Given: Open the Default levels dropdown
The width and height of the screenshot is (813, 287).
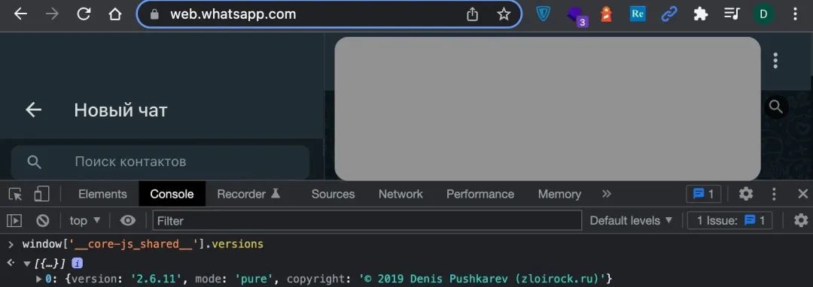Looking at the screenshot, I should [631, 221].
